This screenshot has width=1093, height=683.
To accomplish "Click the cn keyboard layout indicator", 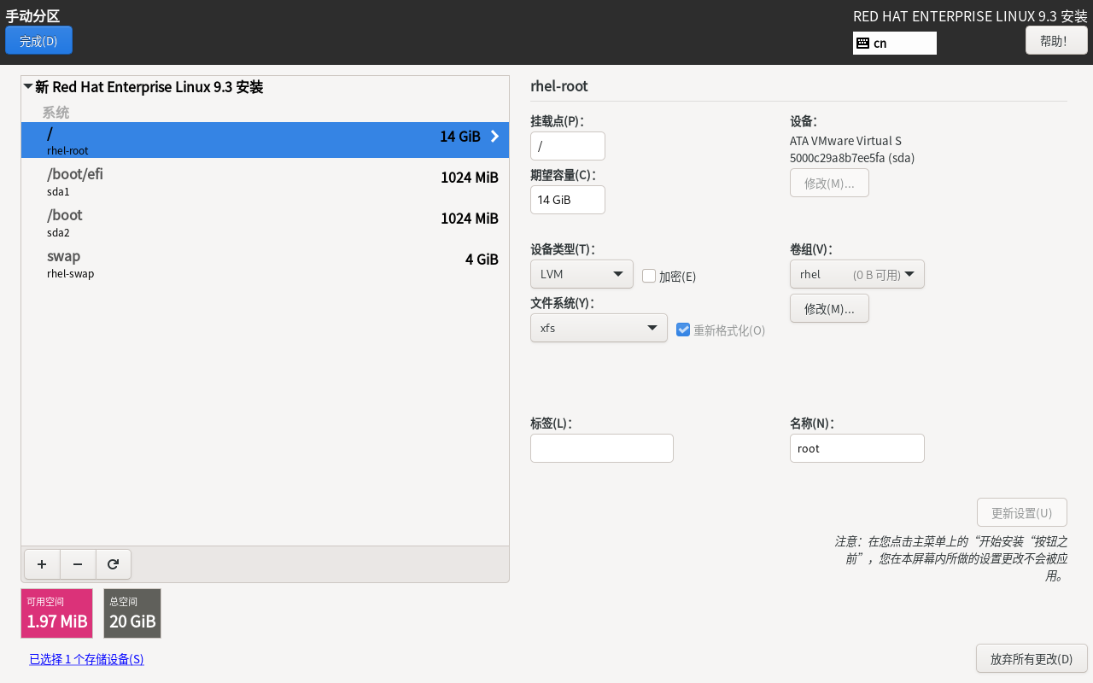I will [895, 43].
